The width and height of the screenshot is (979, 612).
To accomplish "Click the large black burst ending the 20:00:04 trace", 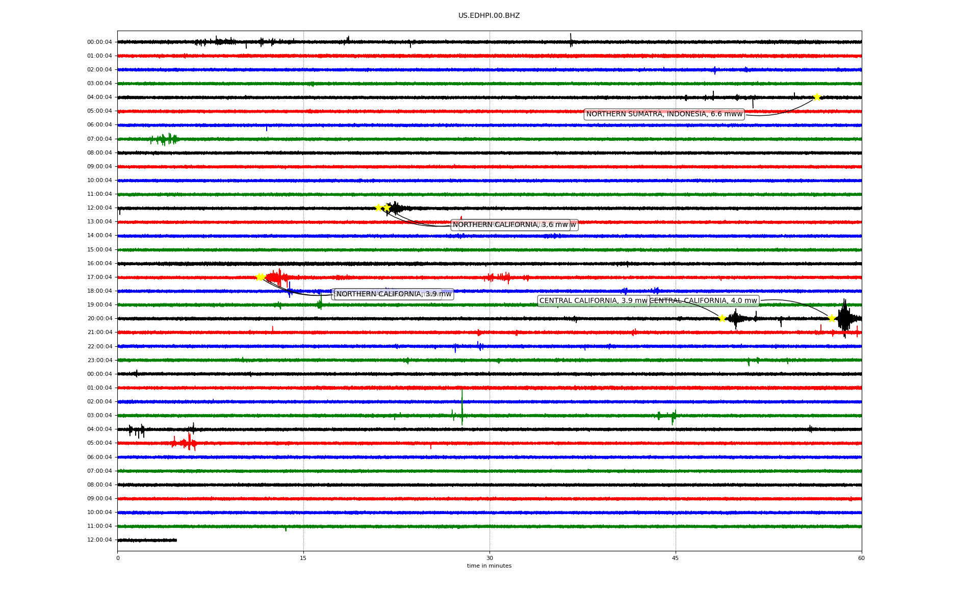I will coord(844,318).
